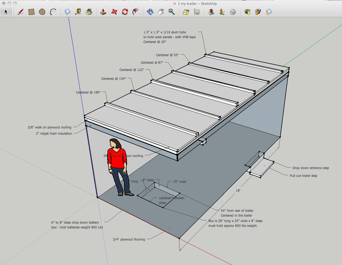342x265 pixels.
Task: Click the Add Location map icon
Action: pyautogui.click(x=186, y=12)
